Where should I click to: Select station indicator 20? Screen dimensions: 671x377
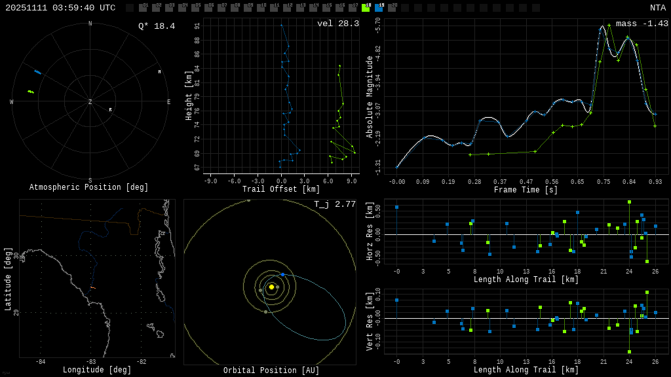[392, 7]
